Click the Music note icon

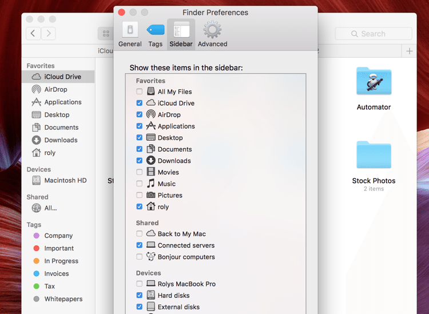click(x=151, y=183)
